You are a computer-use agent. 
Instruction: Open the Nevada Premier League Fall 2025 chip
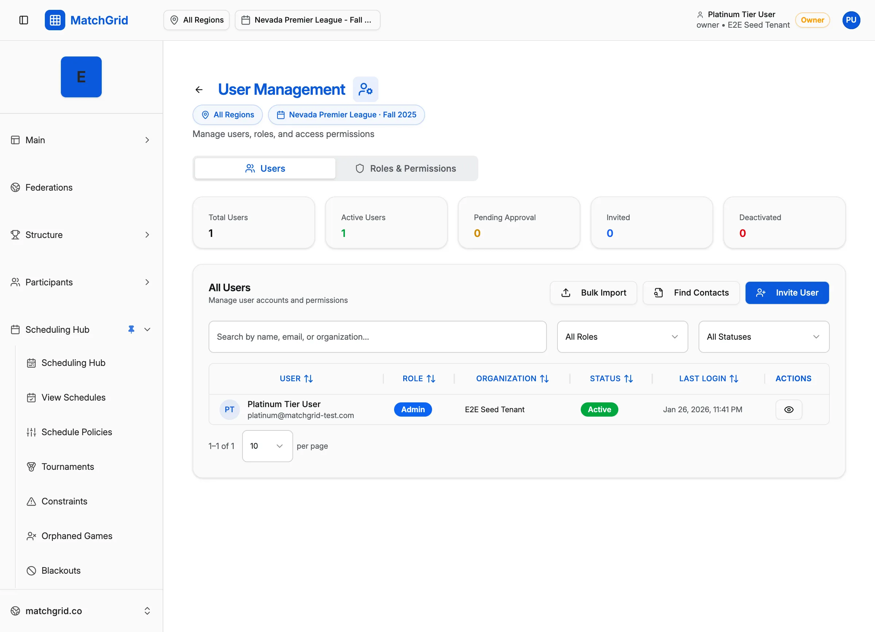pos(346,114)
